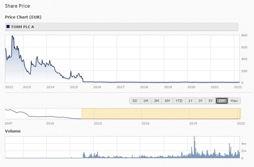This screenshot has height=167, width=254.
Task: Show full history with Max button
Action: [234, 101]
